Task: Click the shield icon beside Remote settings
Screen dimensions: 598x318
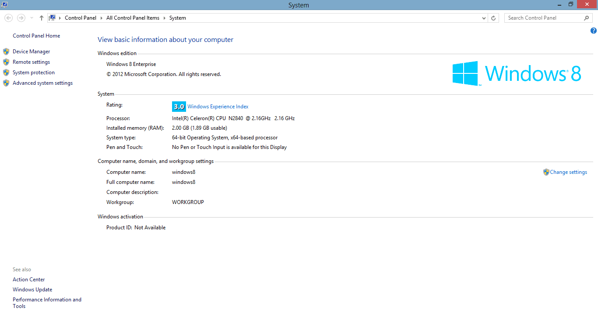Action: 6,62
